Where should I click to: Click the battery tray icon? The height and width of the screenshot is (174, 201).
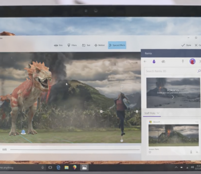[x=182, y=168]
